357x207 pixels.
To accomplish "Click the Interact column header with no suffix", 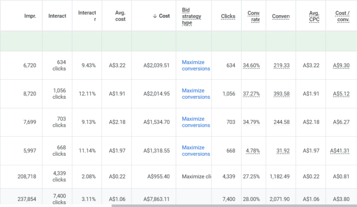I will (x=57, y=16).
